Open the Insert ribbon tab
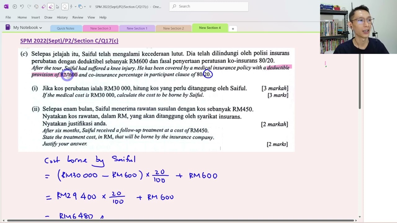This screenshot has height=223, width=397. tap(36, 17)
